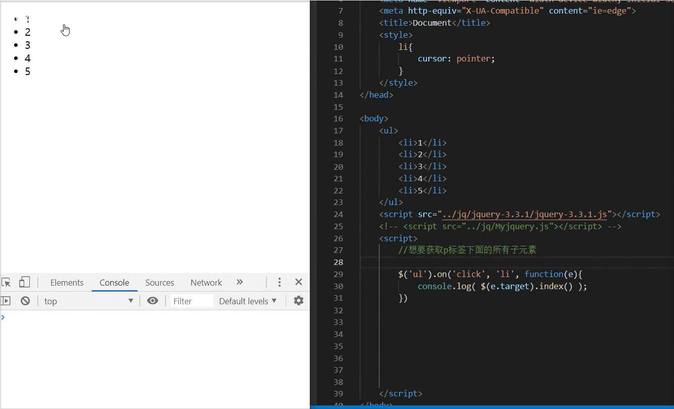This screenshot has height=409, width=674.
Task: Click the <body> tag on line 16
Action: point(374,119)
